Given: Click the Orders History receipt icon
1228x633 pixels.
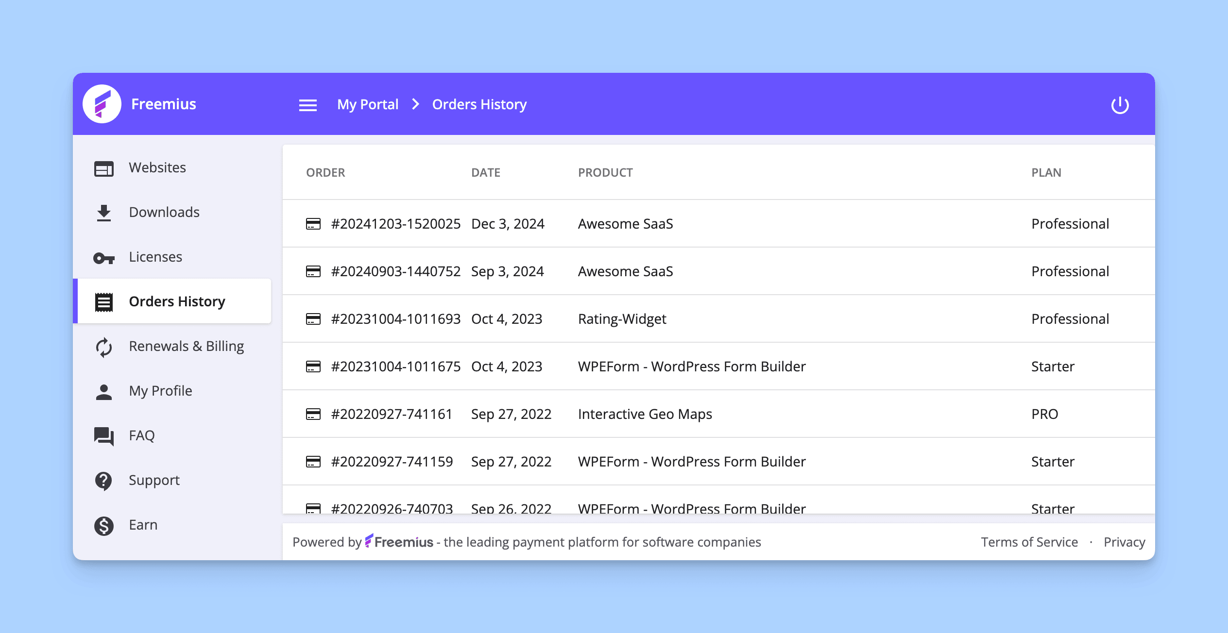Looking at the screenshot, I should (103, 302).
